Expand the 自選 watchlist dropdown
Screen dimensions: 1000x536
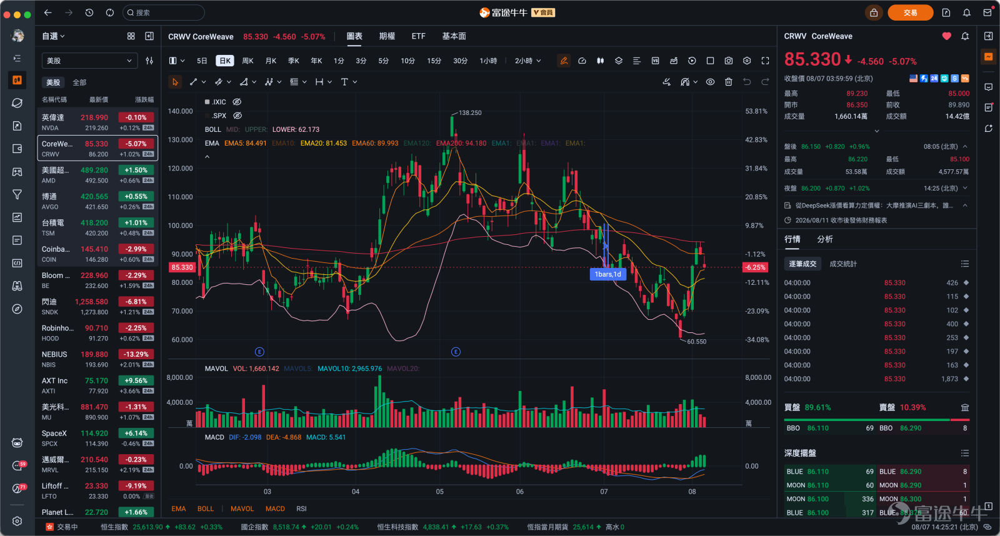click(53, 36)
